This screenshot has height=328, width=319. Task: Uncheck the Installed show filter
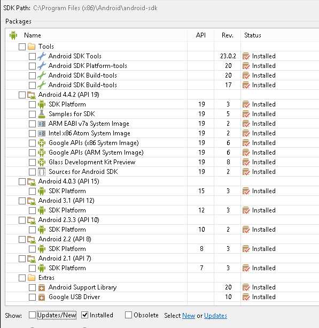tap(84, 315)
